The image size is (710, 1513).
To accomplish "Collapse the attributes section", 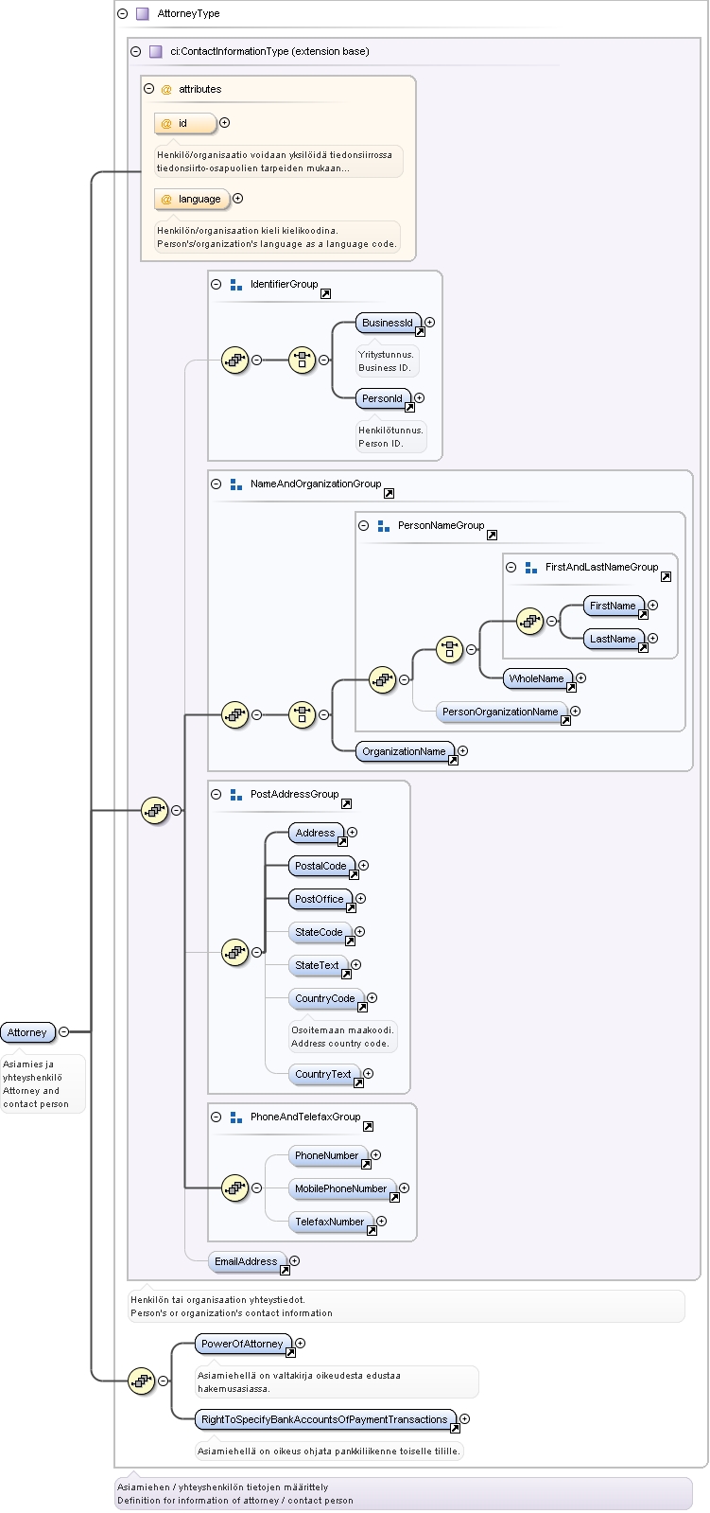I will (x=148, y=88).
